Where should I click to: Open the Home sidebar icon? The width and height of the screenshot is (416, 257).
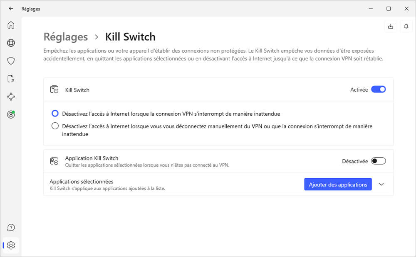[x=11, y=25]
